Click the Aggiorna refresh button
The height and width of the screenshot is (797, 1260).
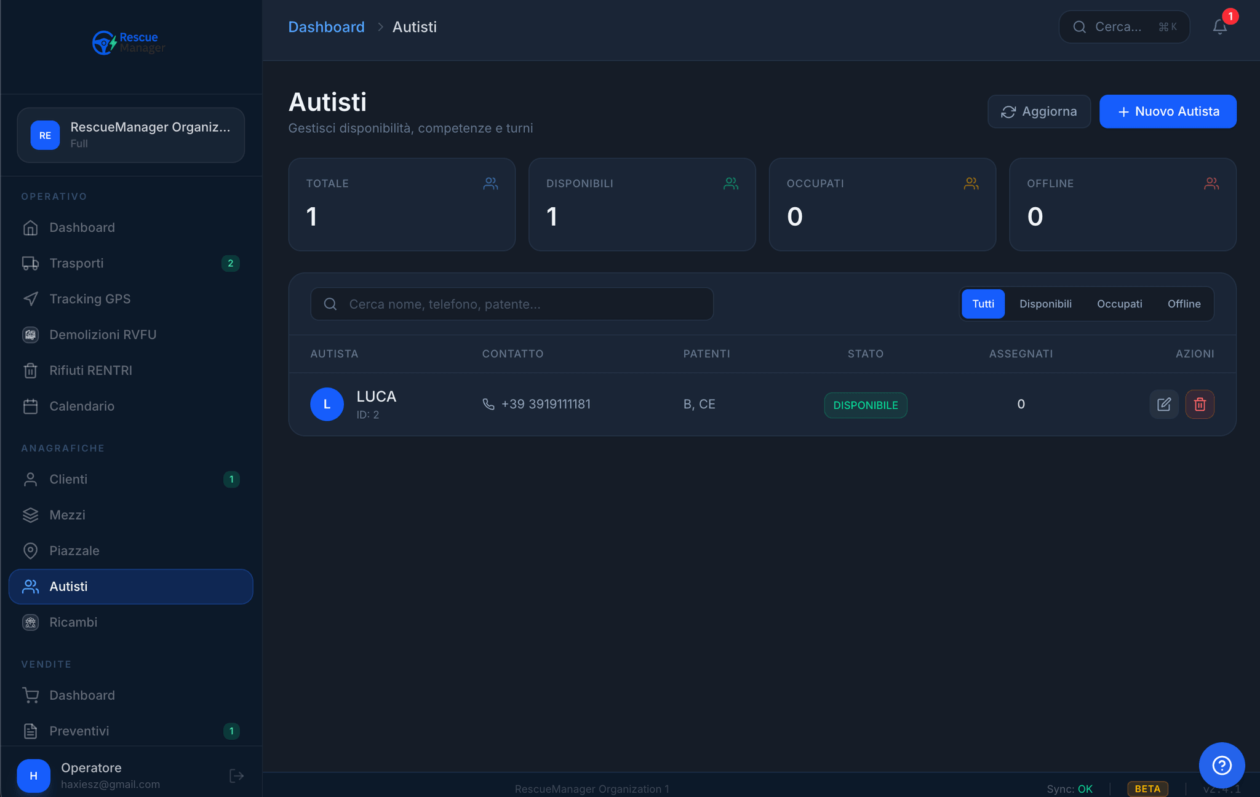pyautogui.click(x=1039, y=111)
